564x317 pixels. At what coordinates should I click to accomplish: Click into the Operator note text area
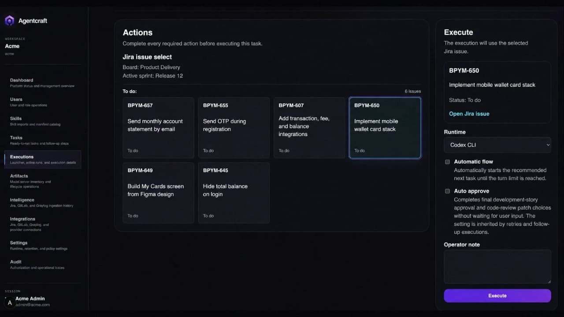coord(497,266)
